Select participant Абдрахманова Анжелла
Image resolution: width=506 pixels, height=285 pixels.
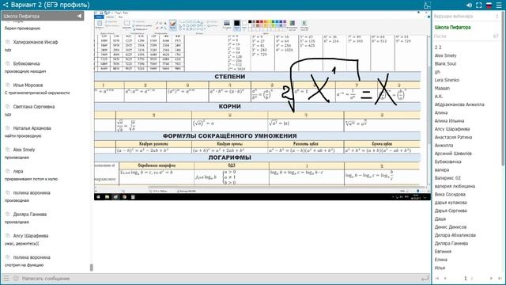point(459,104)
